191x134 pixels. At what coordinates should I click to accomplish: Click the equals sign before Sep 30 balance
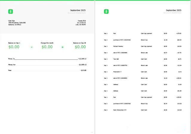(x=62, y=47)
